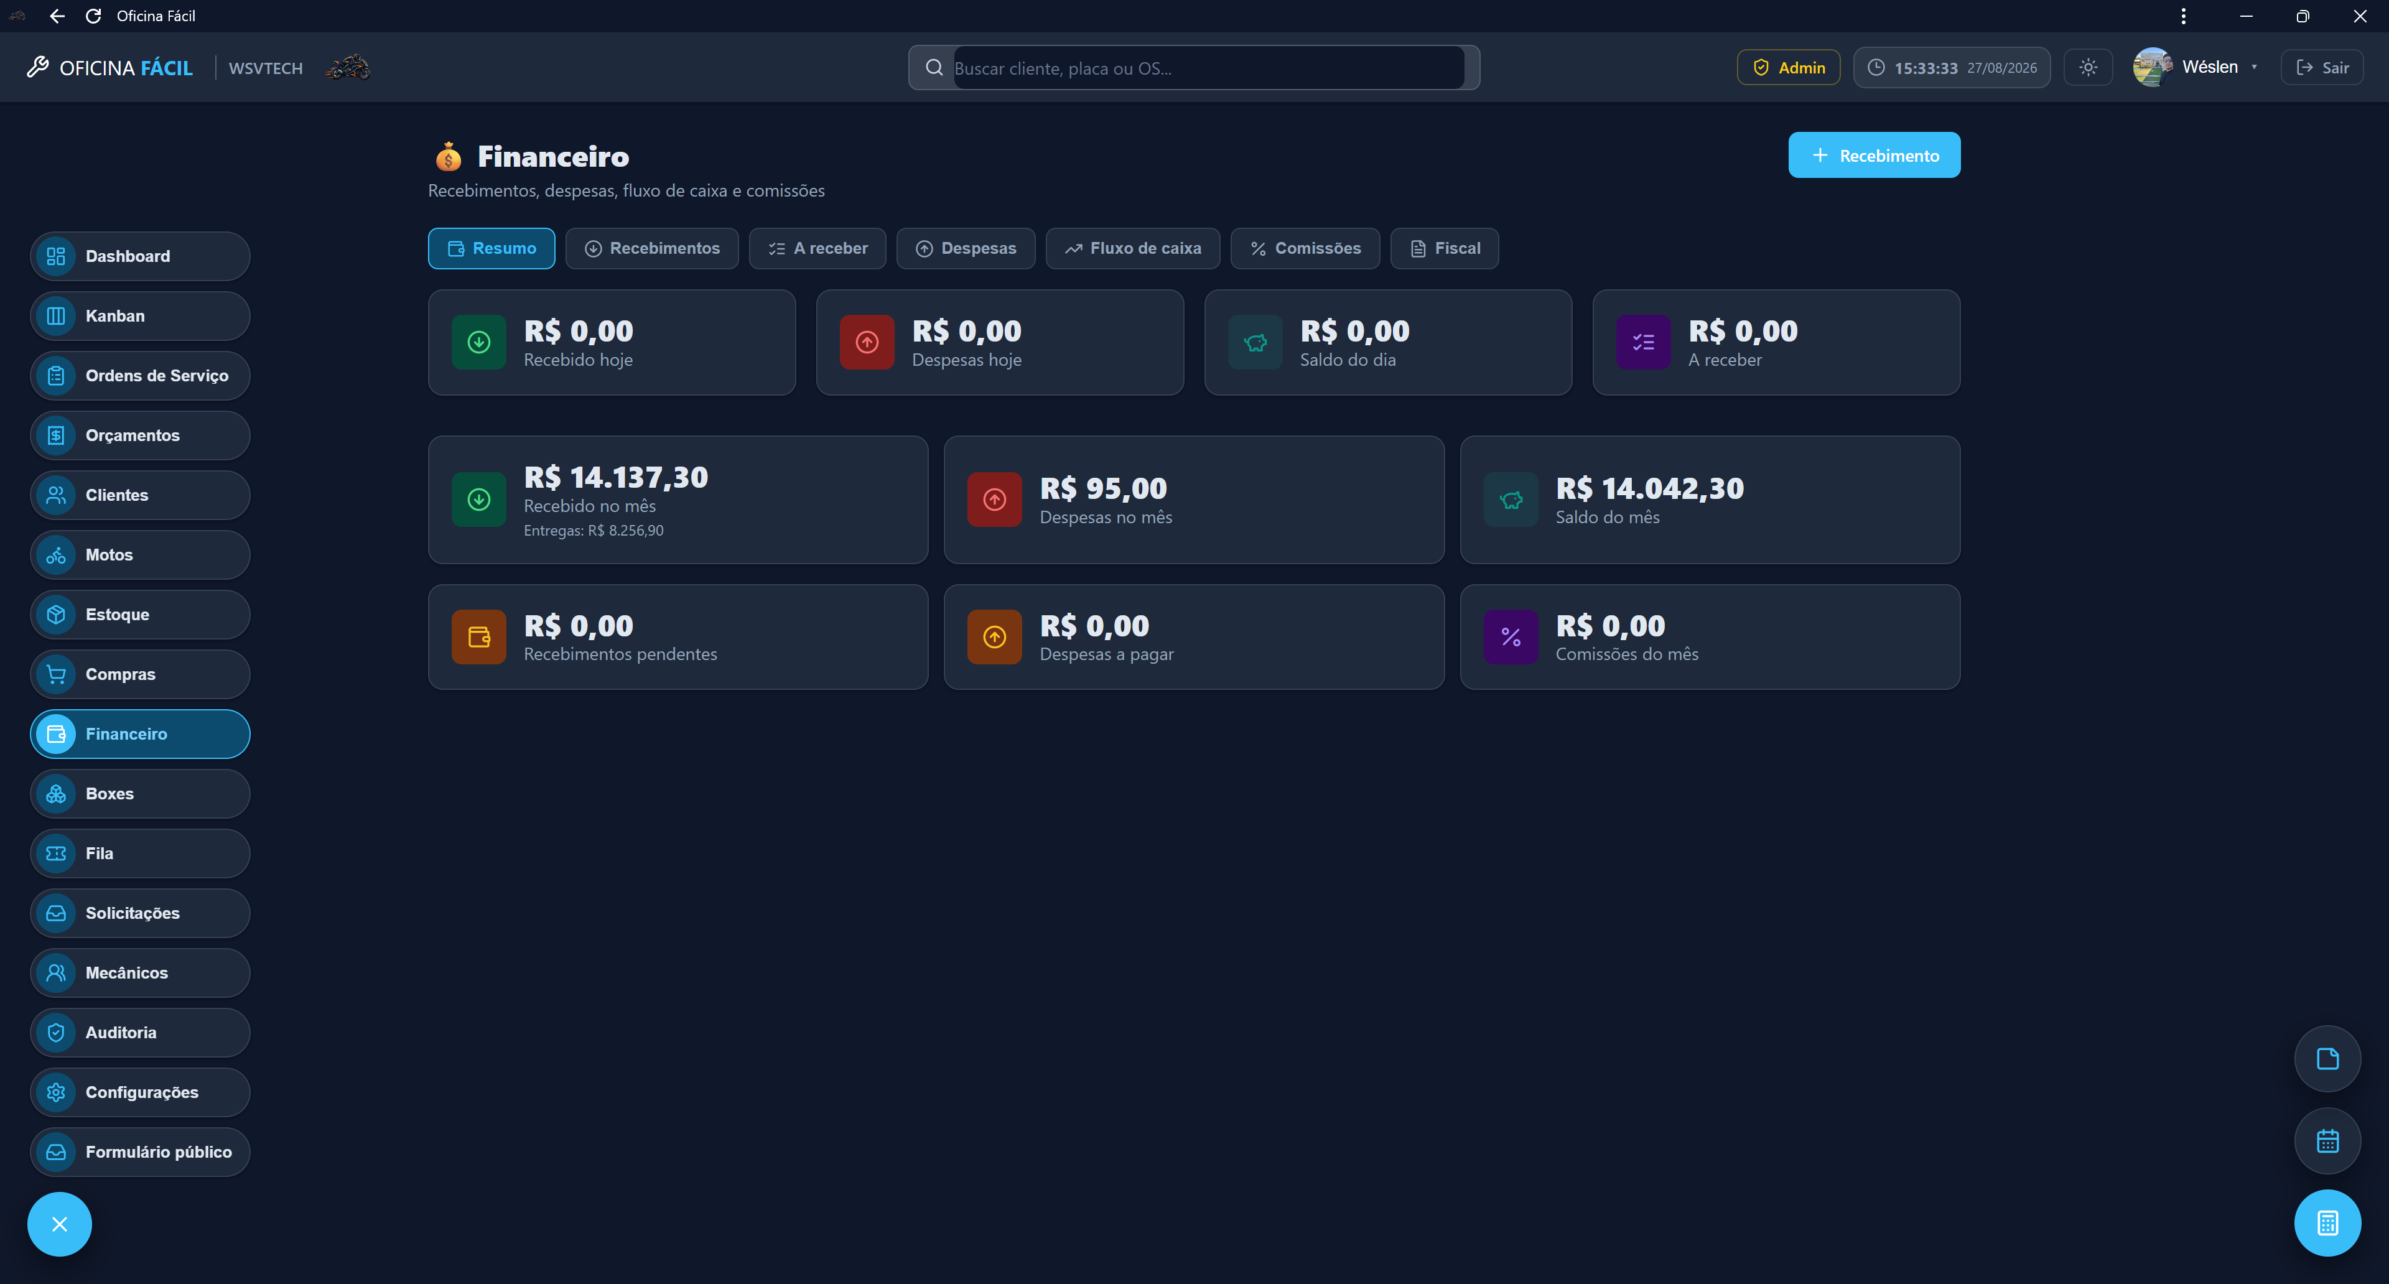Add a new Recebimento
The height and width of the screenshot is (1284, 2389).
point(1873,155)
